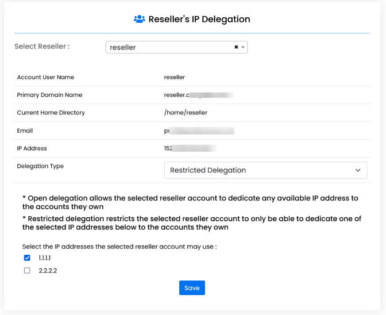Expand the Restricted Delegation selector options
The height and width of the screenshot is (315, 386).
point(266,170)
